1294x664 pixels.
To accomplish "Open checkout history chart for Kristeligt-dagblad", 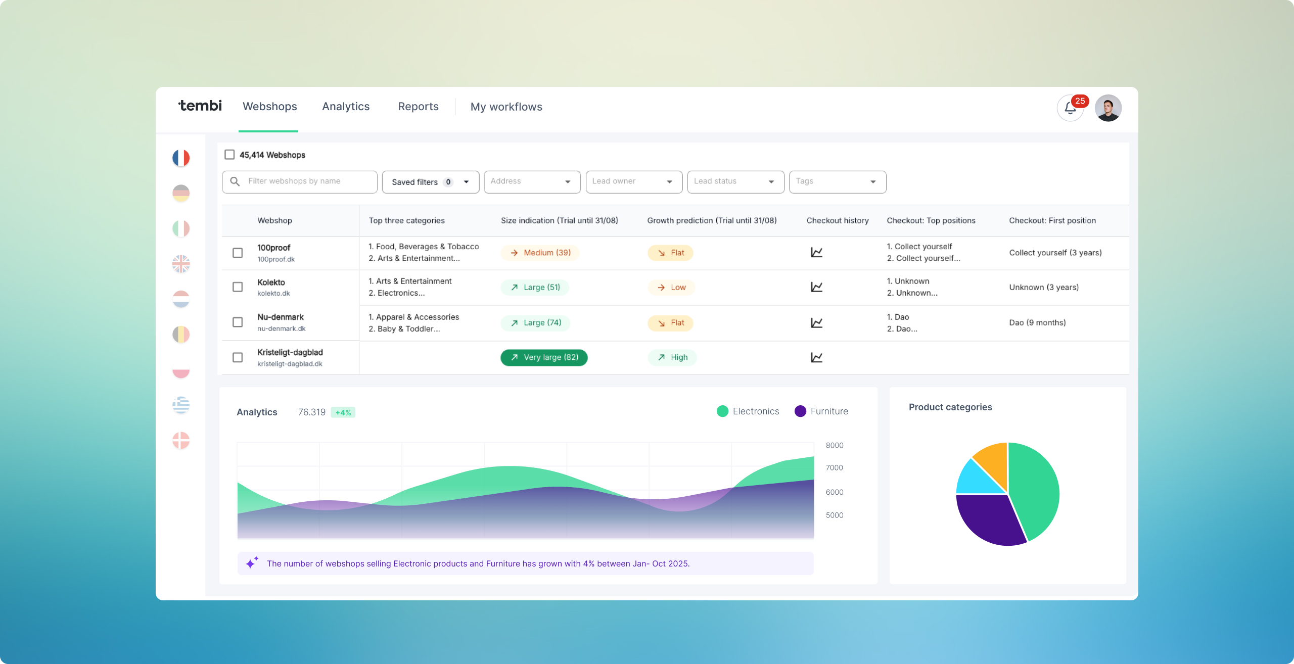I will [x=816, y=357].
